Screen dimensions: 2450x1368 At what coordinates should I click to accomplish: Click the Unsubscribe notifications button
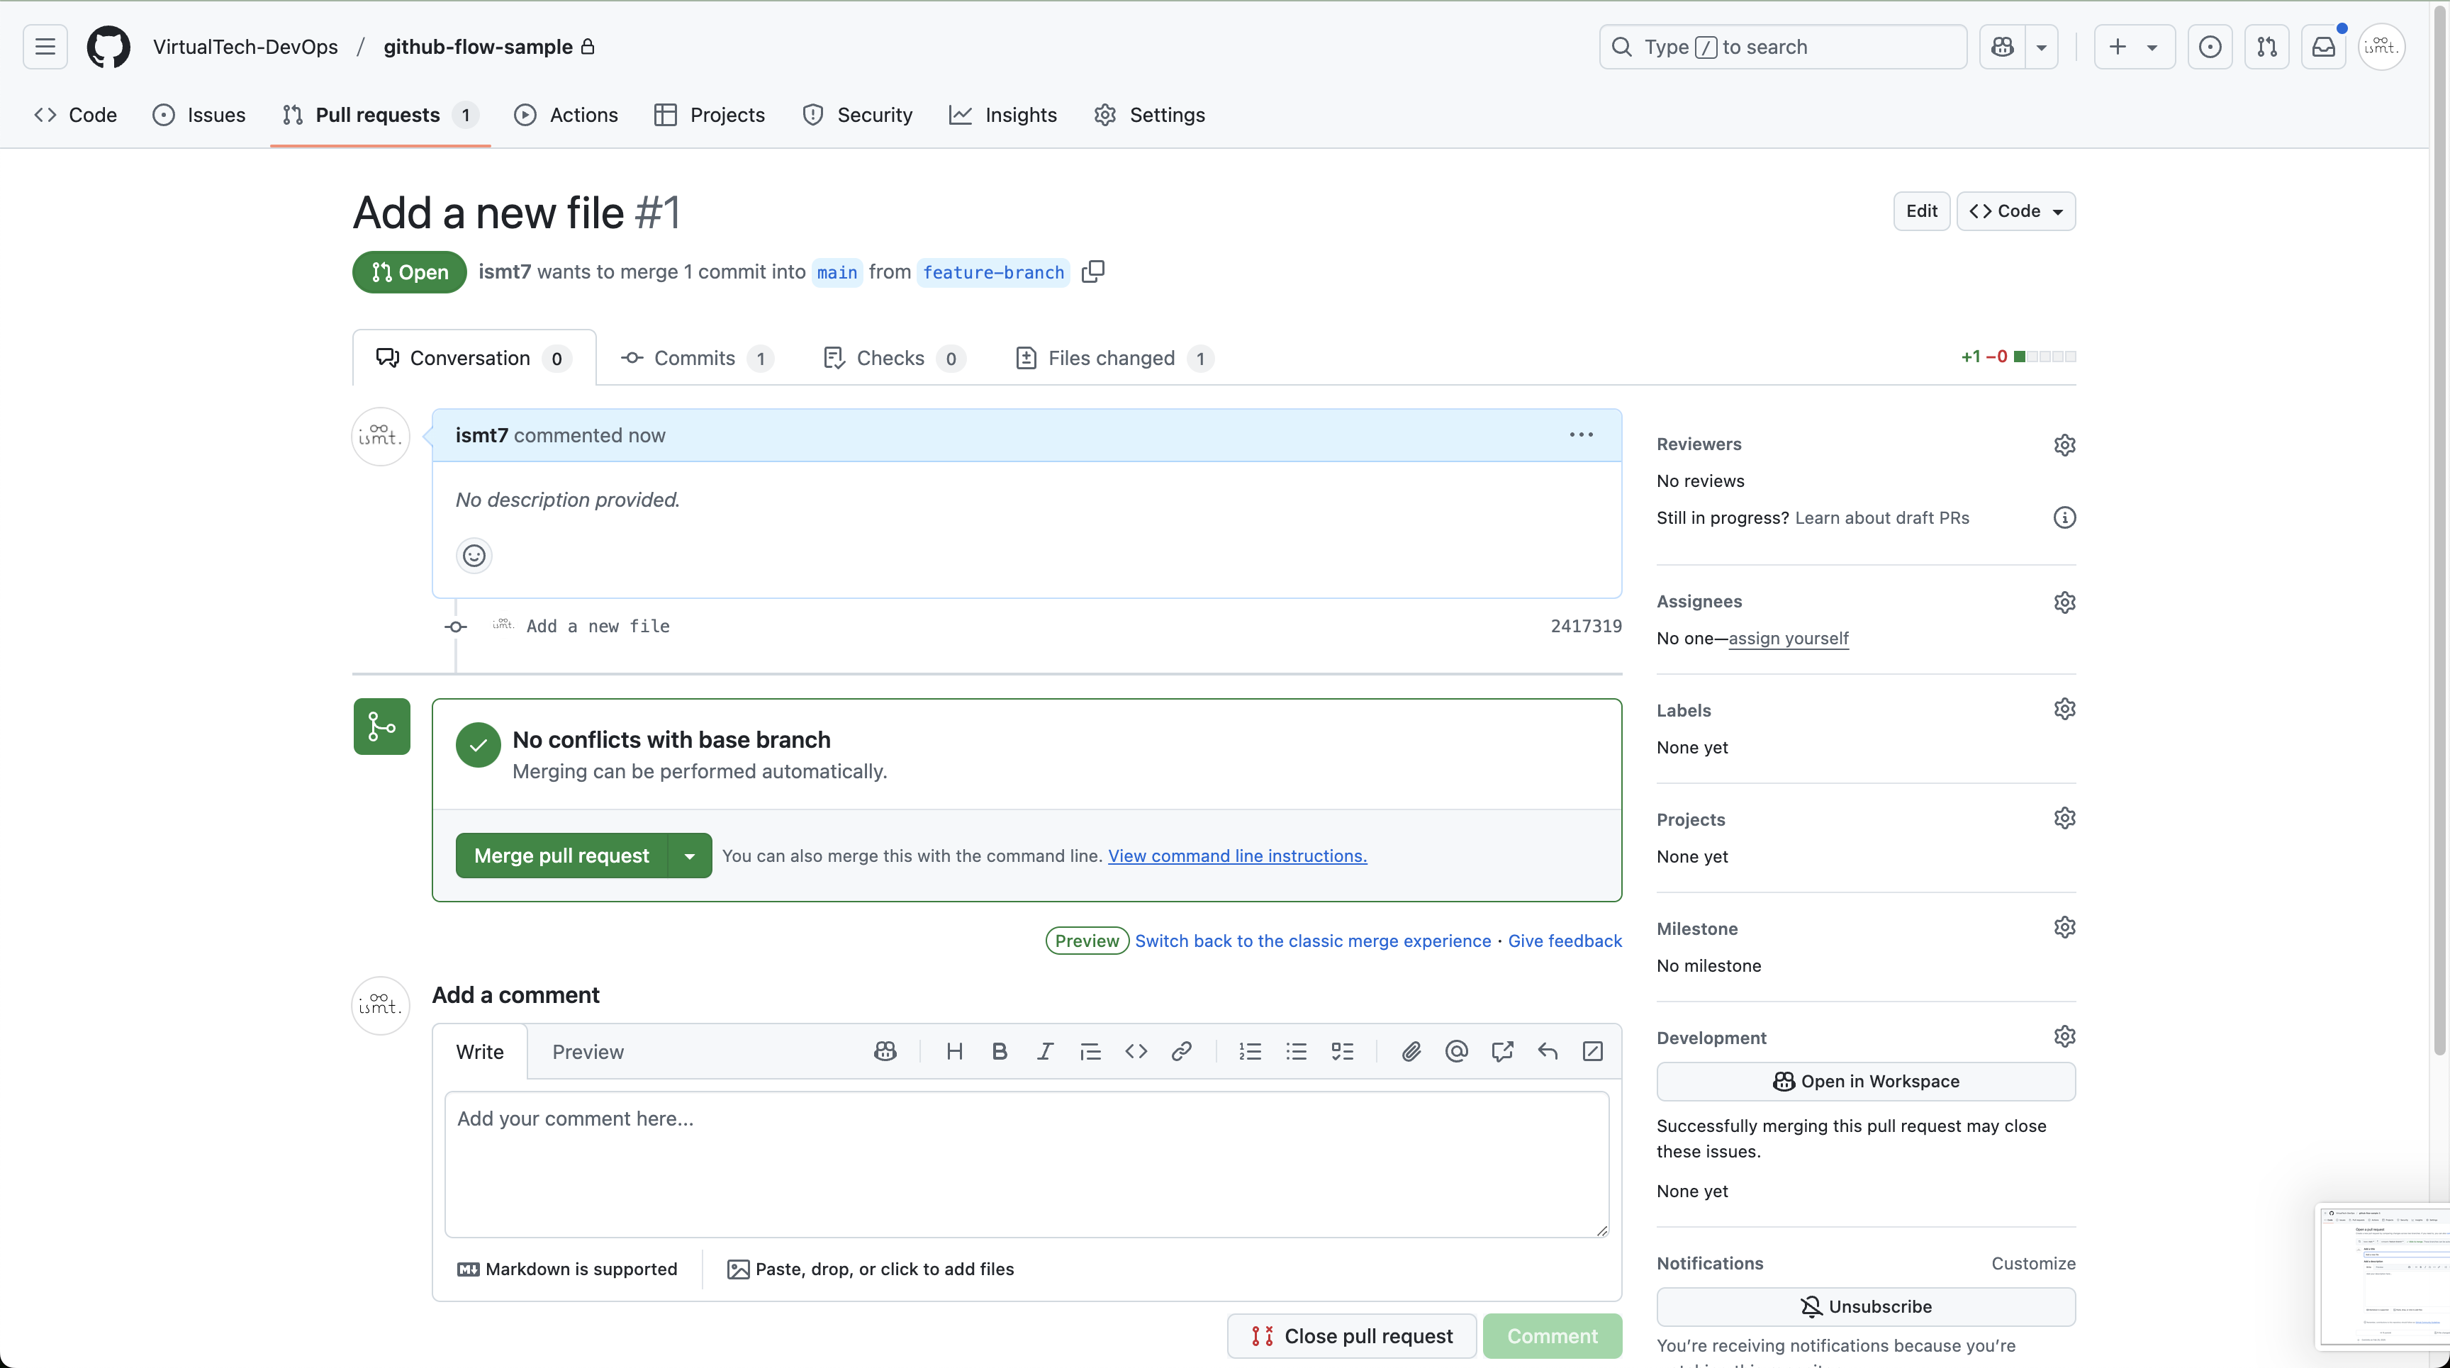(x=1866, y=1307)
